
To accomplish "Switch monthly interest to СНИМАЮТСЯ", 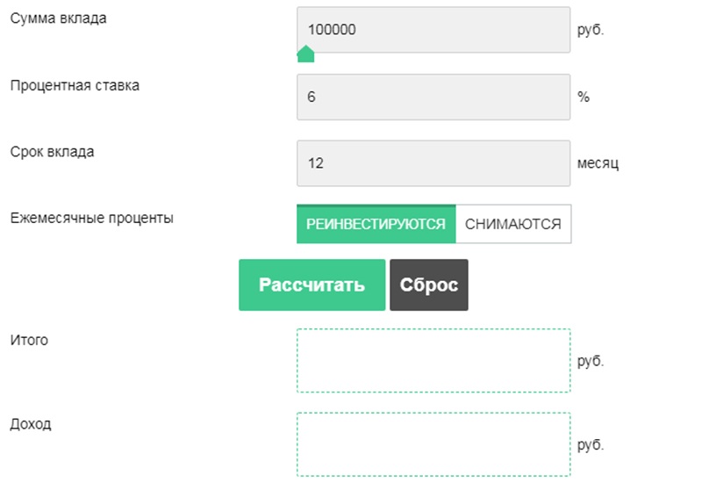I will 513,224.
